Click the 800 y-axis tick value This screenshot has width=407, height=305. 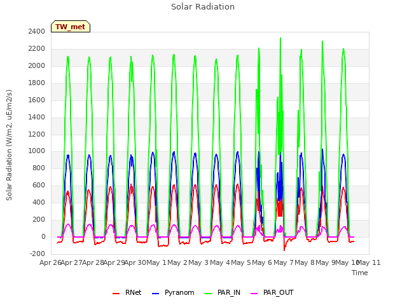39,168
